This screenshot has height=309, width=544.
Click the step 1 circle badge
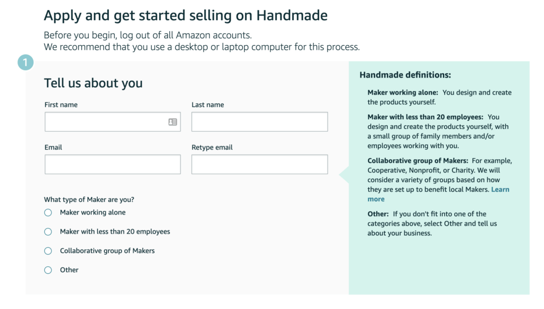pos(25,63)
